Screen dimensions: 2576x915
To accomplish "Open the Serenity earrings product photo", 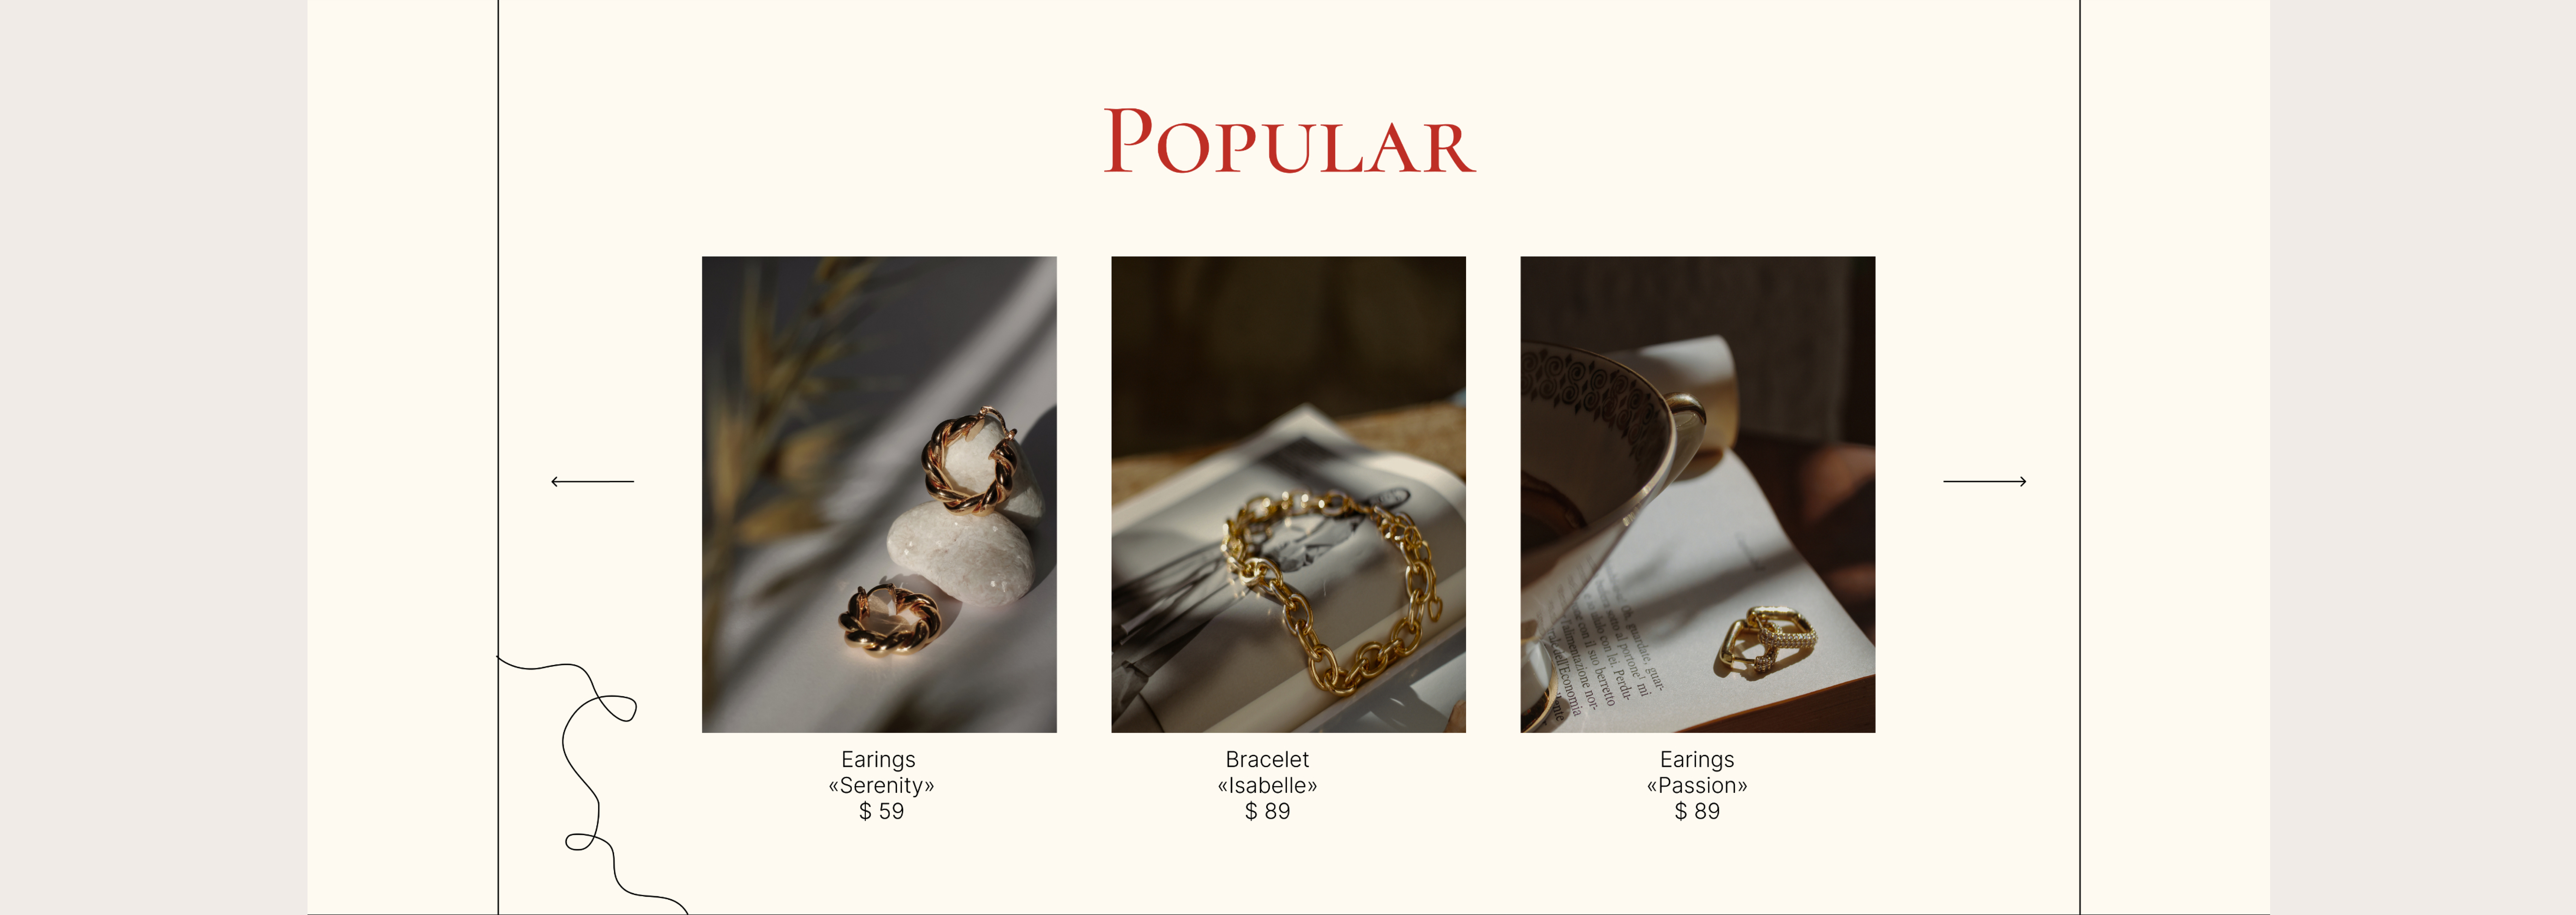I will tap(879, 495).
